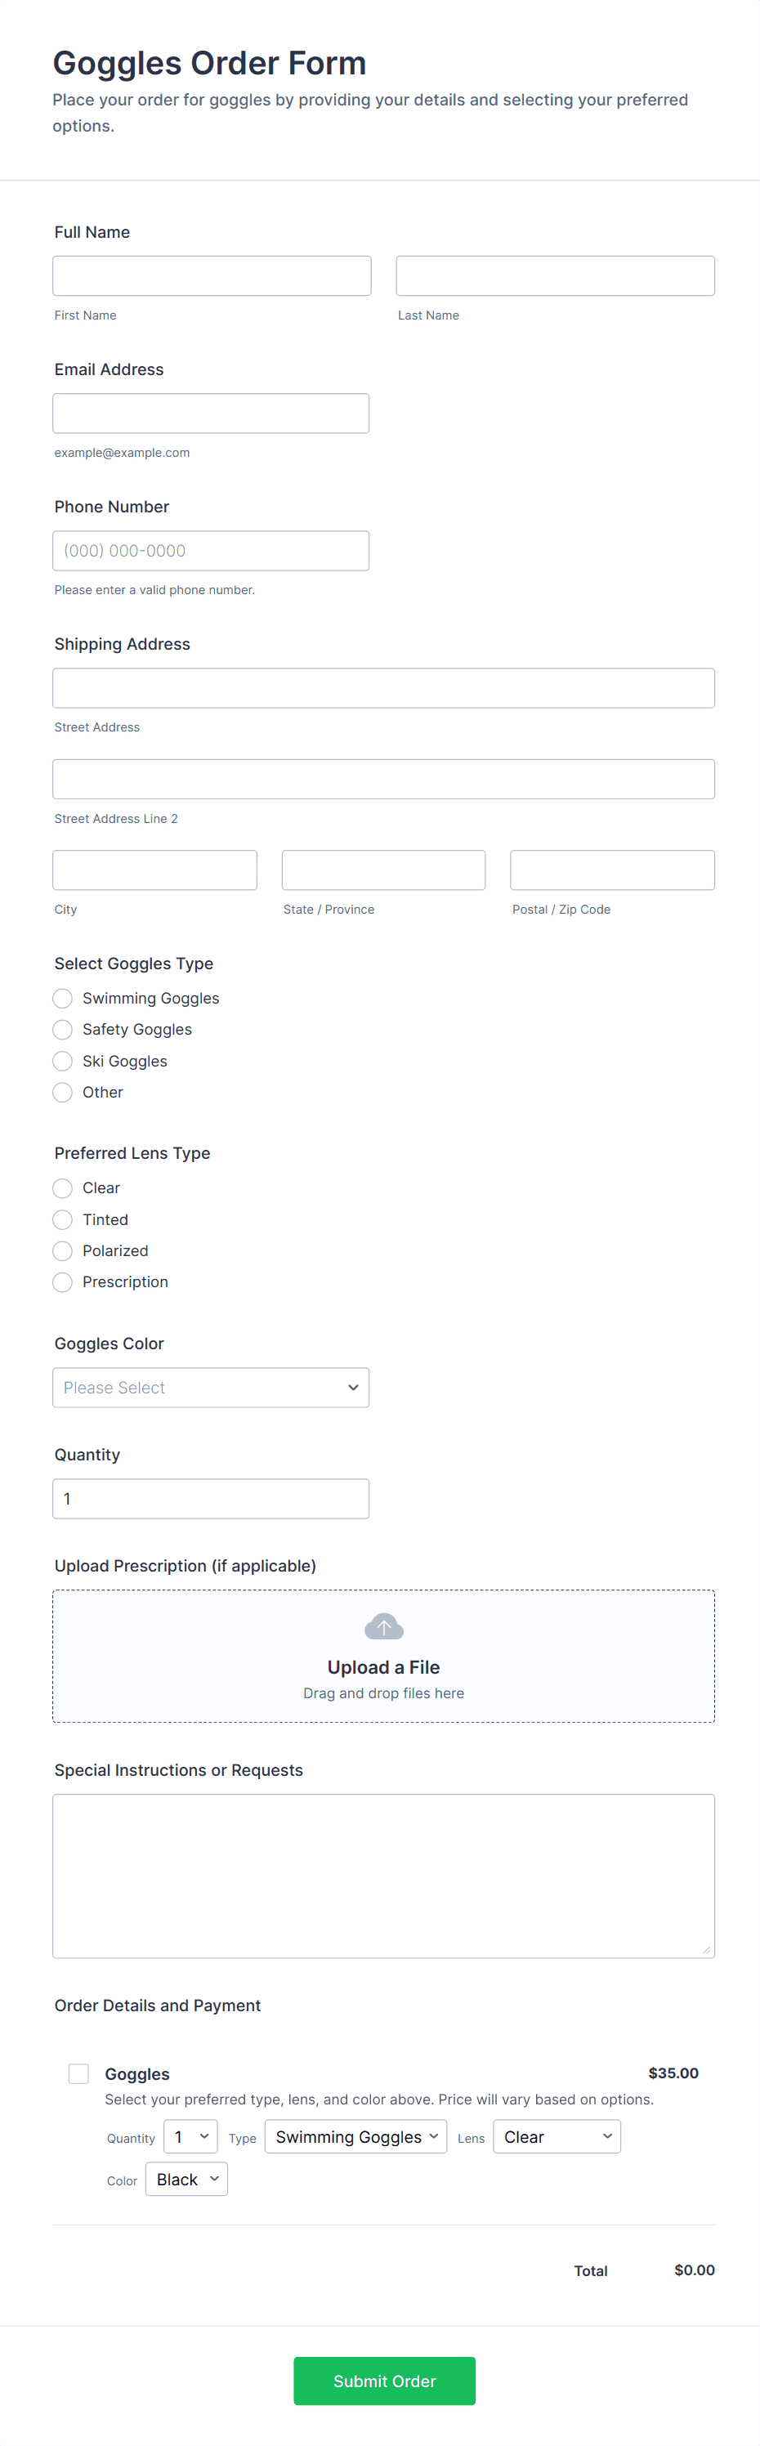
Task: Choose Ski Goggles option
Action: pyautogui.click(x=63, y=1061)
